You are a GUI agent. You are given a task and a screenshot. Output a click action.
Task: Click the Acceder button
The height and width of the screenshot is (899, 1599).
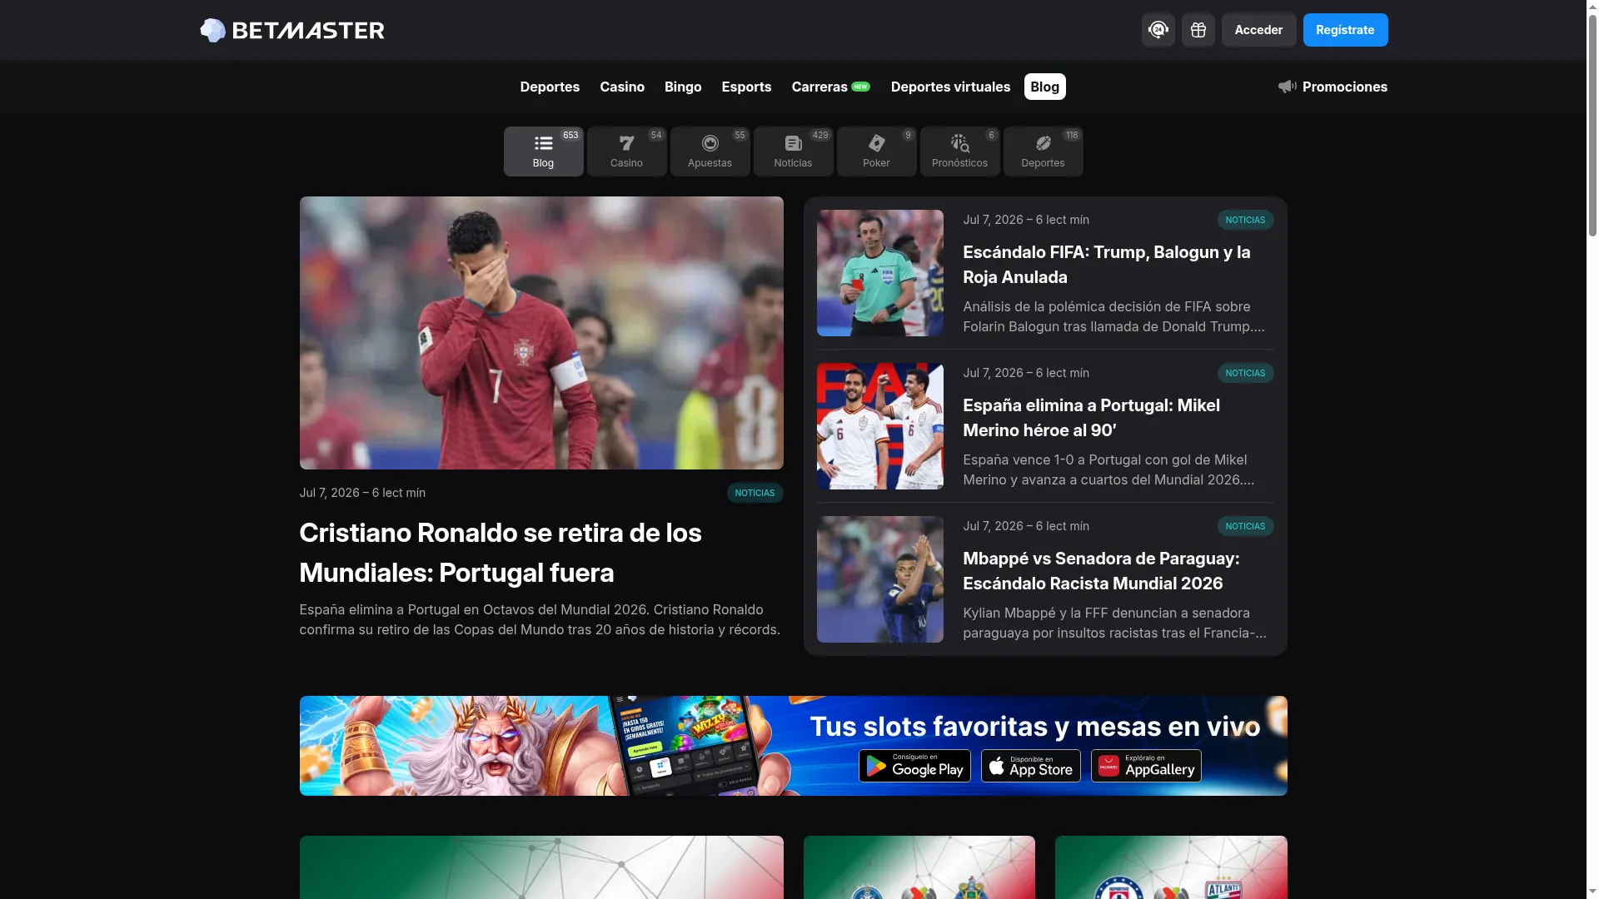1258,30
